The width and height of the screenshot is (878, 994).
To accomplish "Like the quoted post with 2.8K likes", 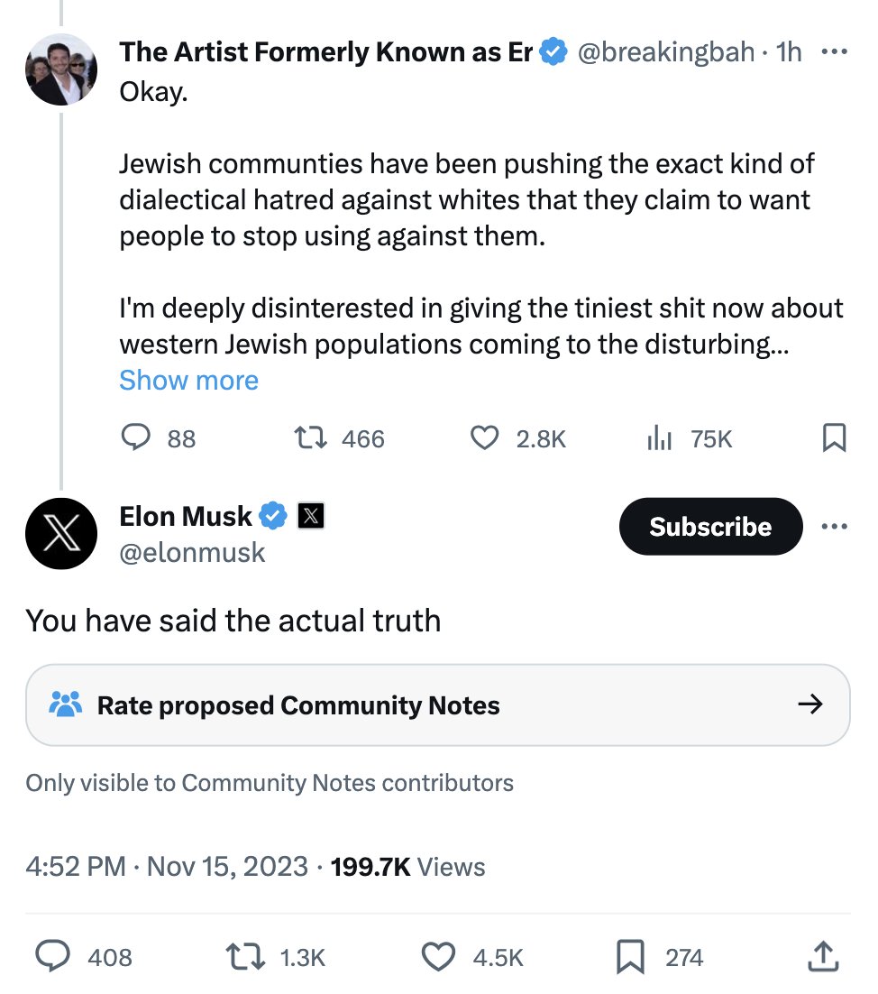I will 485,438.
